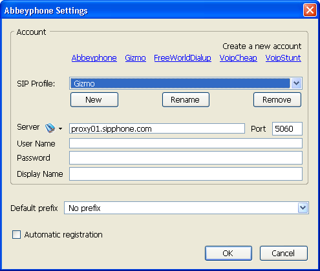Select the User Name field

186,143
